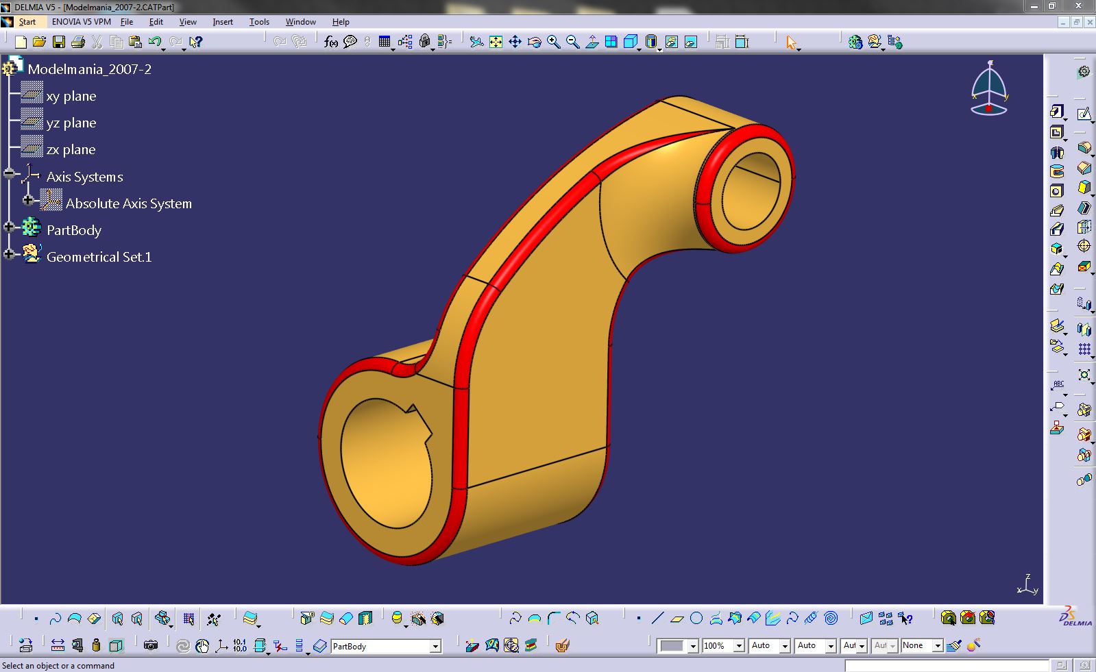
Task: Click the Axis System icon
Action: (x=221, y=645)
